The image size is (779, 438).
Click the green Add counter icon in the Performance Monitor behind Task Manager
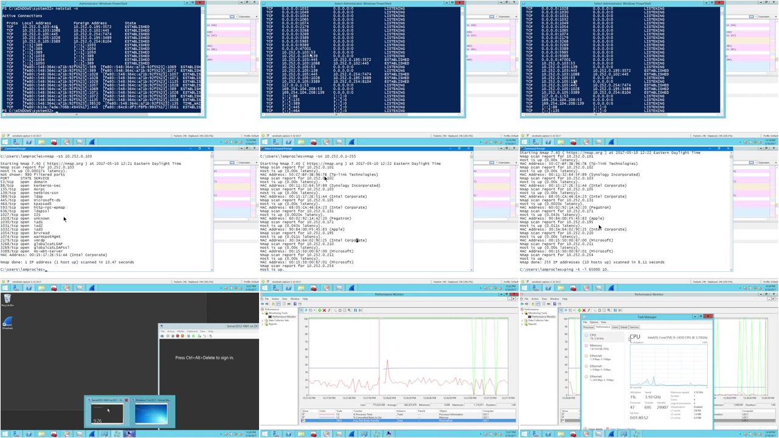coord(580,310)
